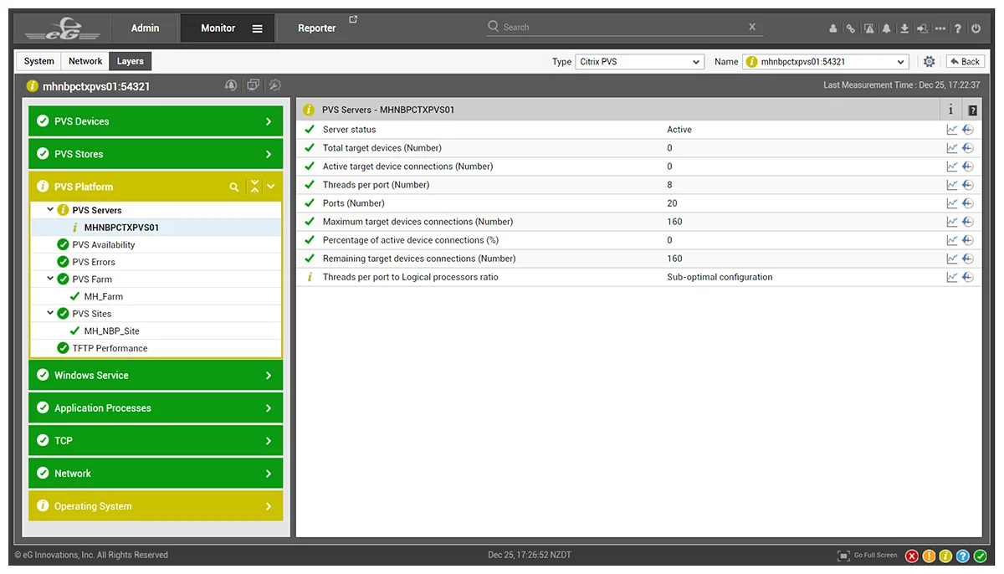This screenshot has height=574, width=1004.
Task: Open the help question mark icon
Action: point(958,28)
